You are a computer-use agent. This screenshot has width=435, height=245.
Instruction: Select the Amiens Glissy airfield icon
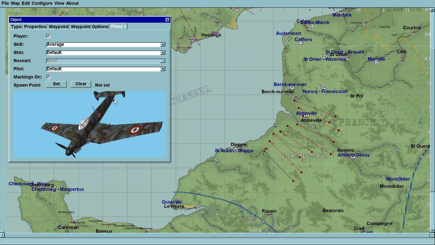click(x=353, y=157)
